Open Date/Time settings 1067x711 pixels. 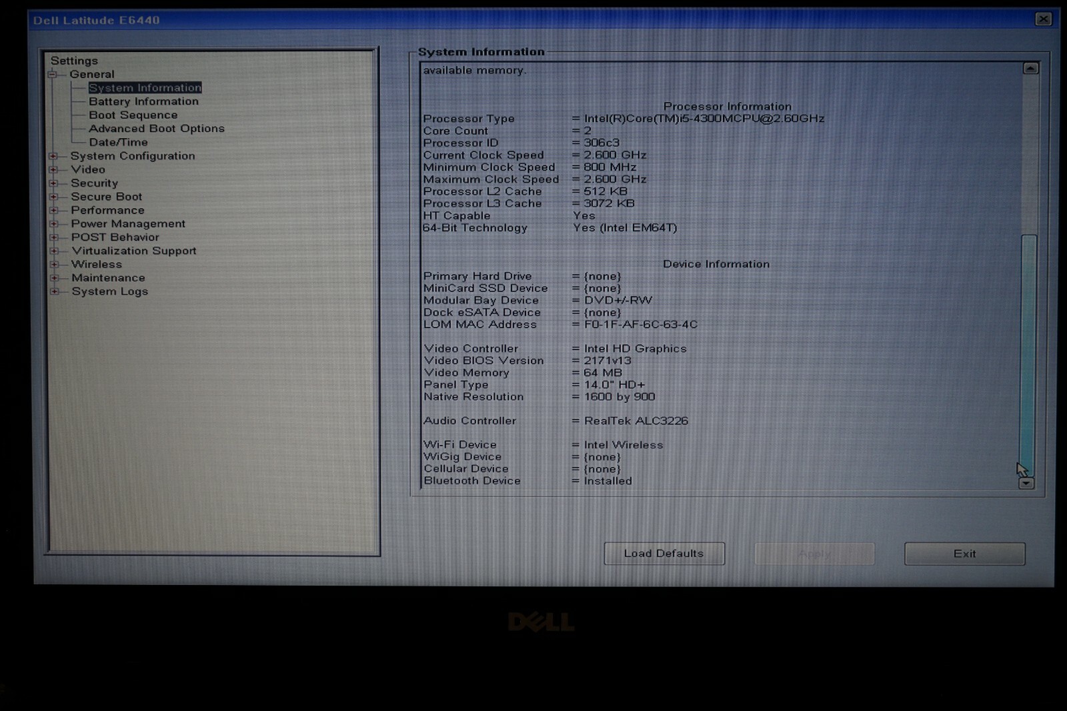click(x=118, y=142)
